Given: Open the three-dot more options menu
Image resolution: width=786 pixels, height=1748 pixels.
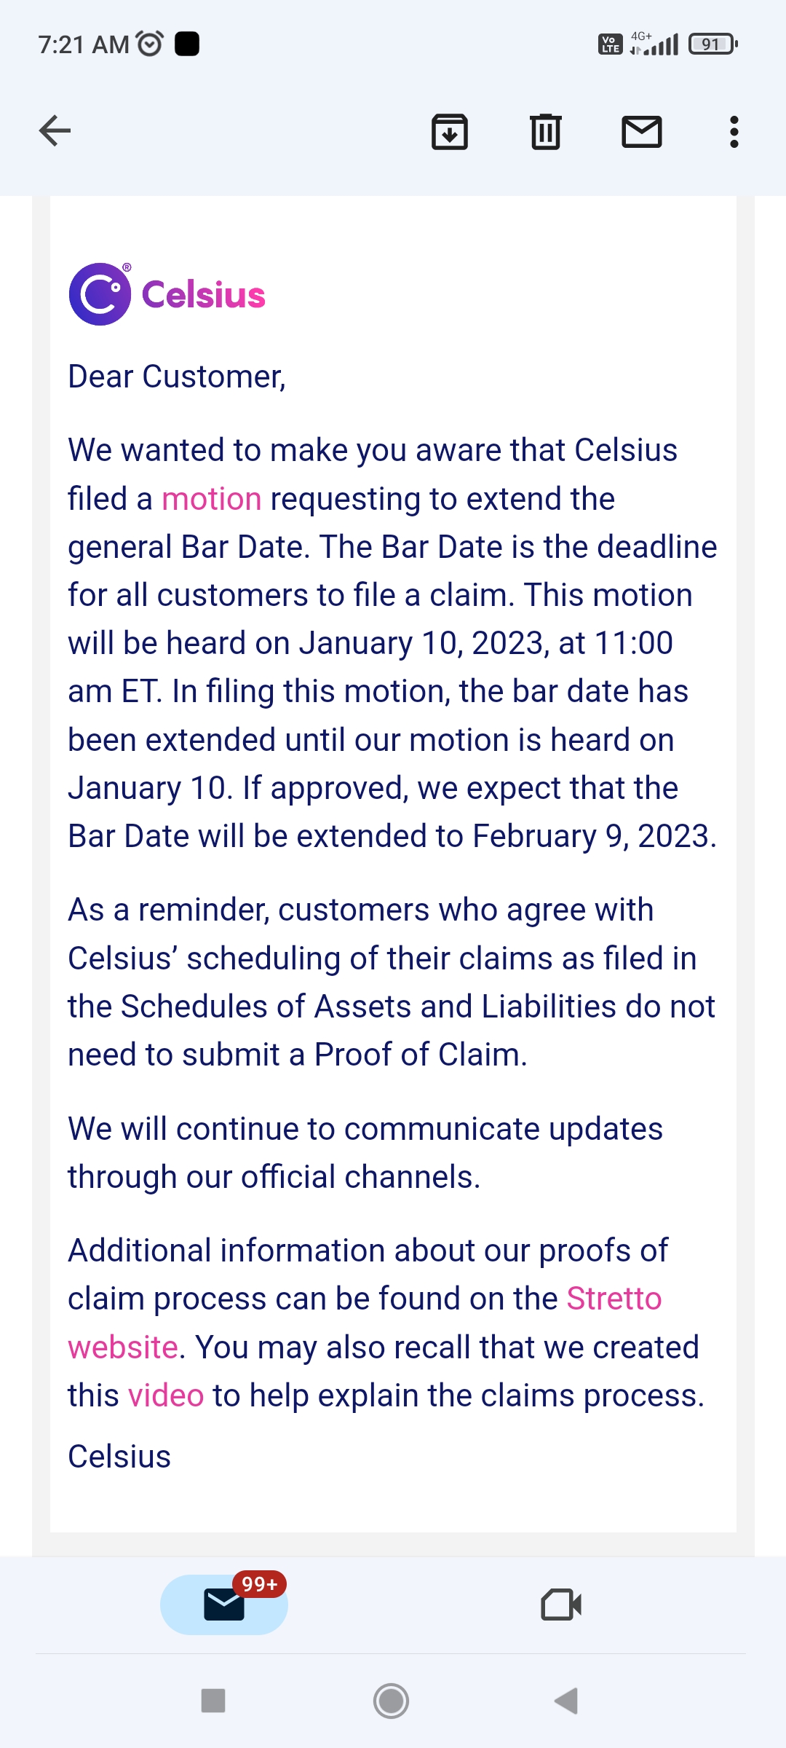Looking at the screenshot, I should point(734,132).
